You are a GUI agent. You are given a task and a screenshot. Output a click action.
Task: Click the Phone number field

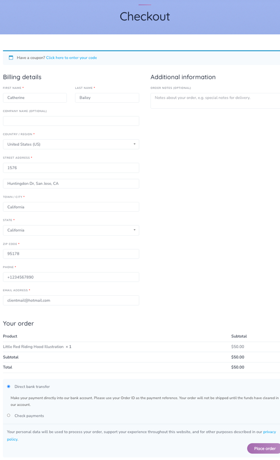pyautogui.click(x=70, y=277)
